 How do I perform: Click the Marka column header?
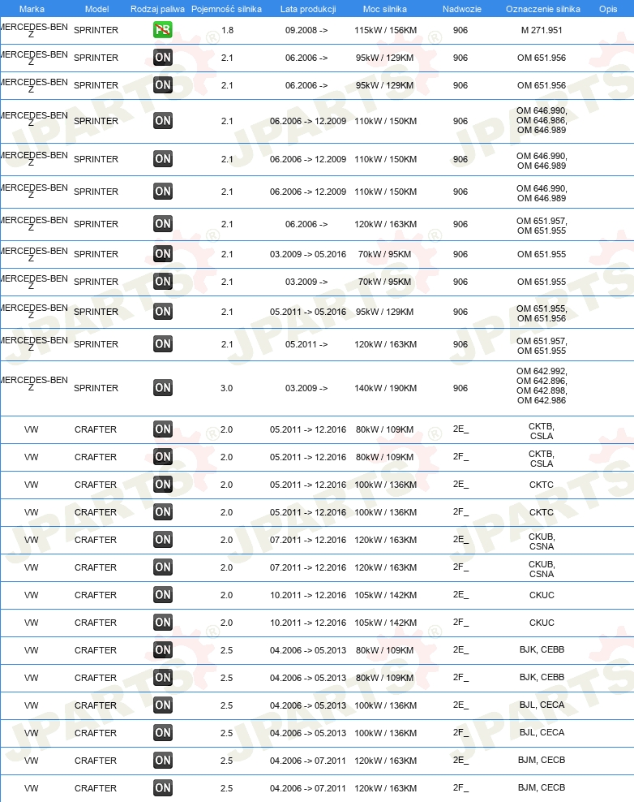click(32, 9)
